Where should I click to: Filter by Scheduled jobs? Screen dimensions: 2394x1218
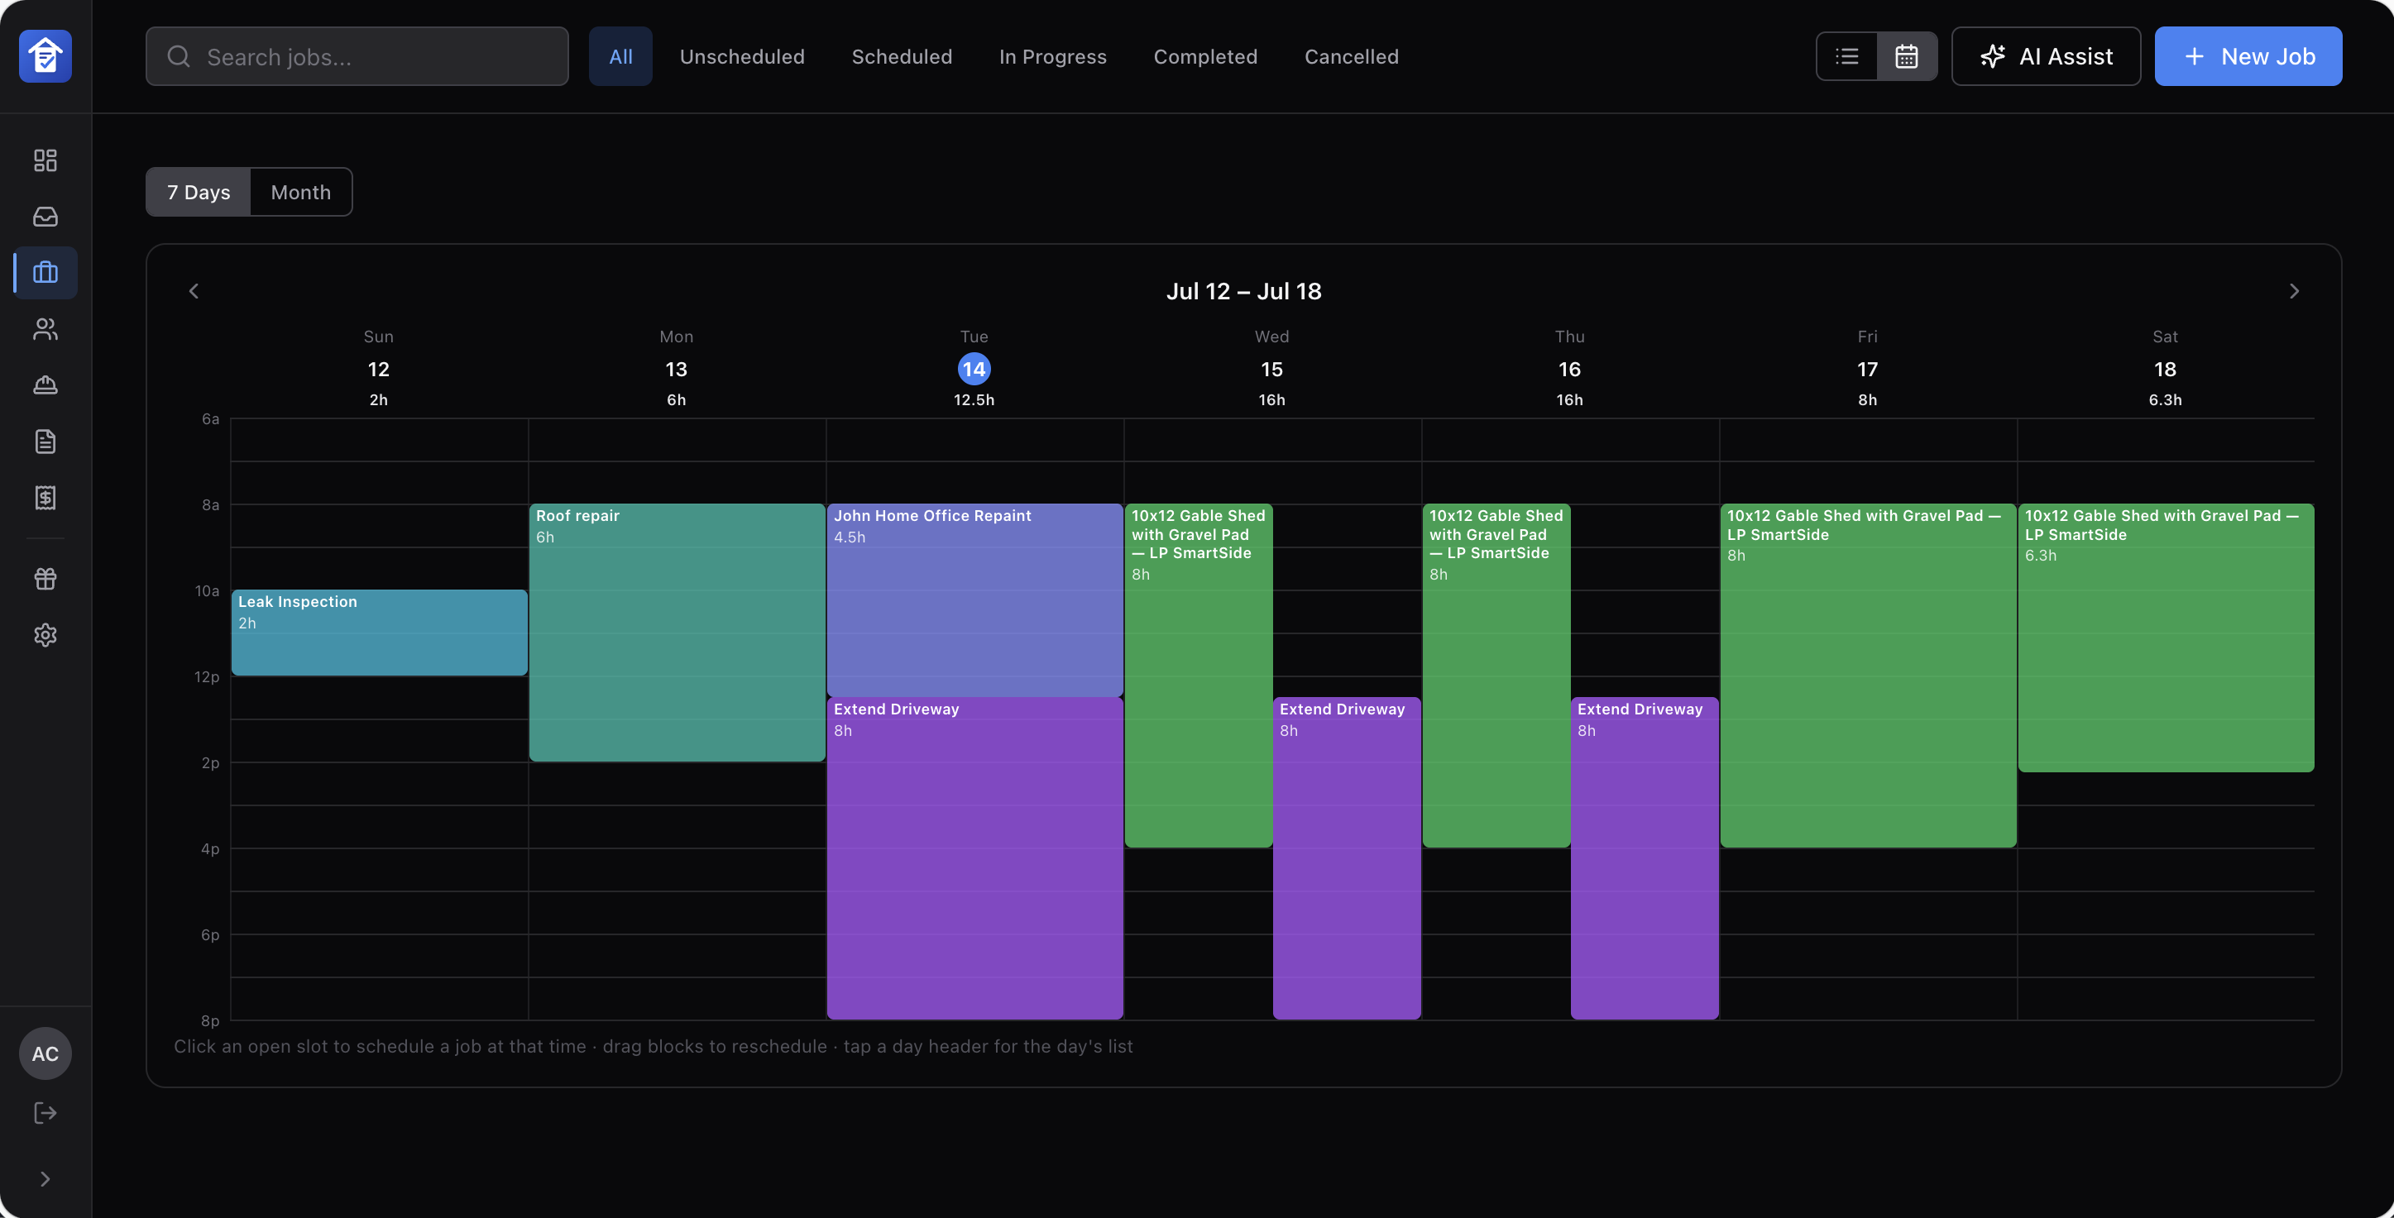[x=902, y=55]
